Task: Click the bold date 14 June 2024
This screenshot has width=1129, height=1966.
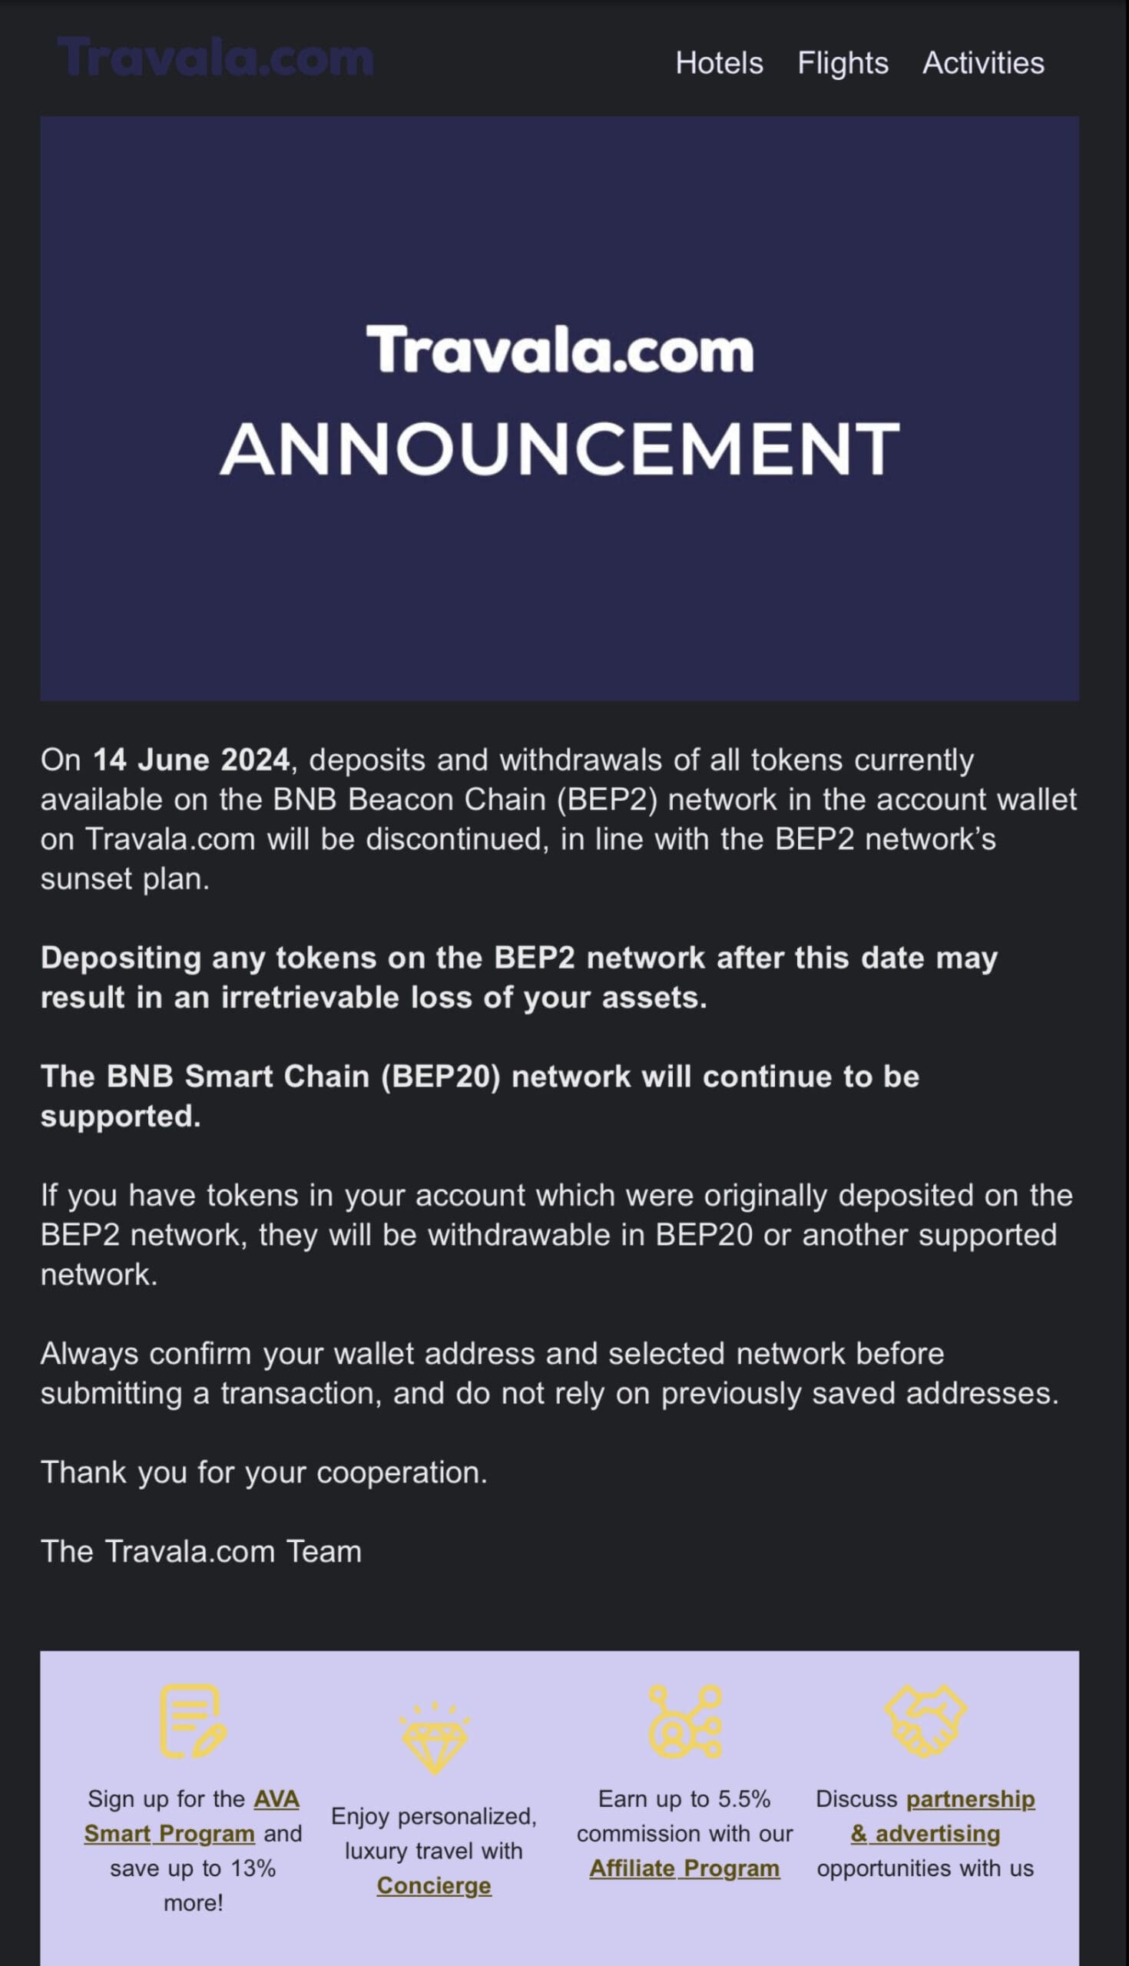Action: (x=190, y=760)
